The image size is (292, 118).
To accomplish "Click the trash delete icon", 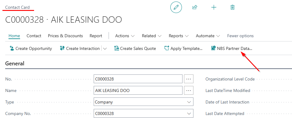I will click(x=232, y=7).
